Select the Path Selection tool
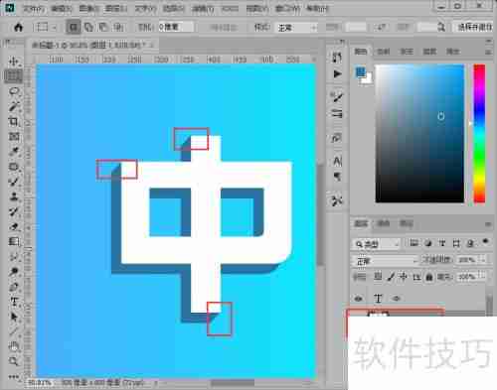The width and height of the screenshot is (497, 390). [x=14, y=317]
